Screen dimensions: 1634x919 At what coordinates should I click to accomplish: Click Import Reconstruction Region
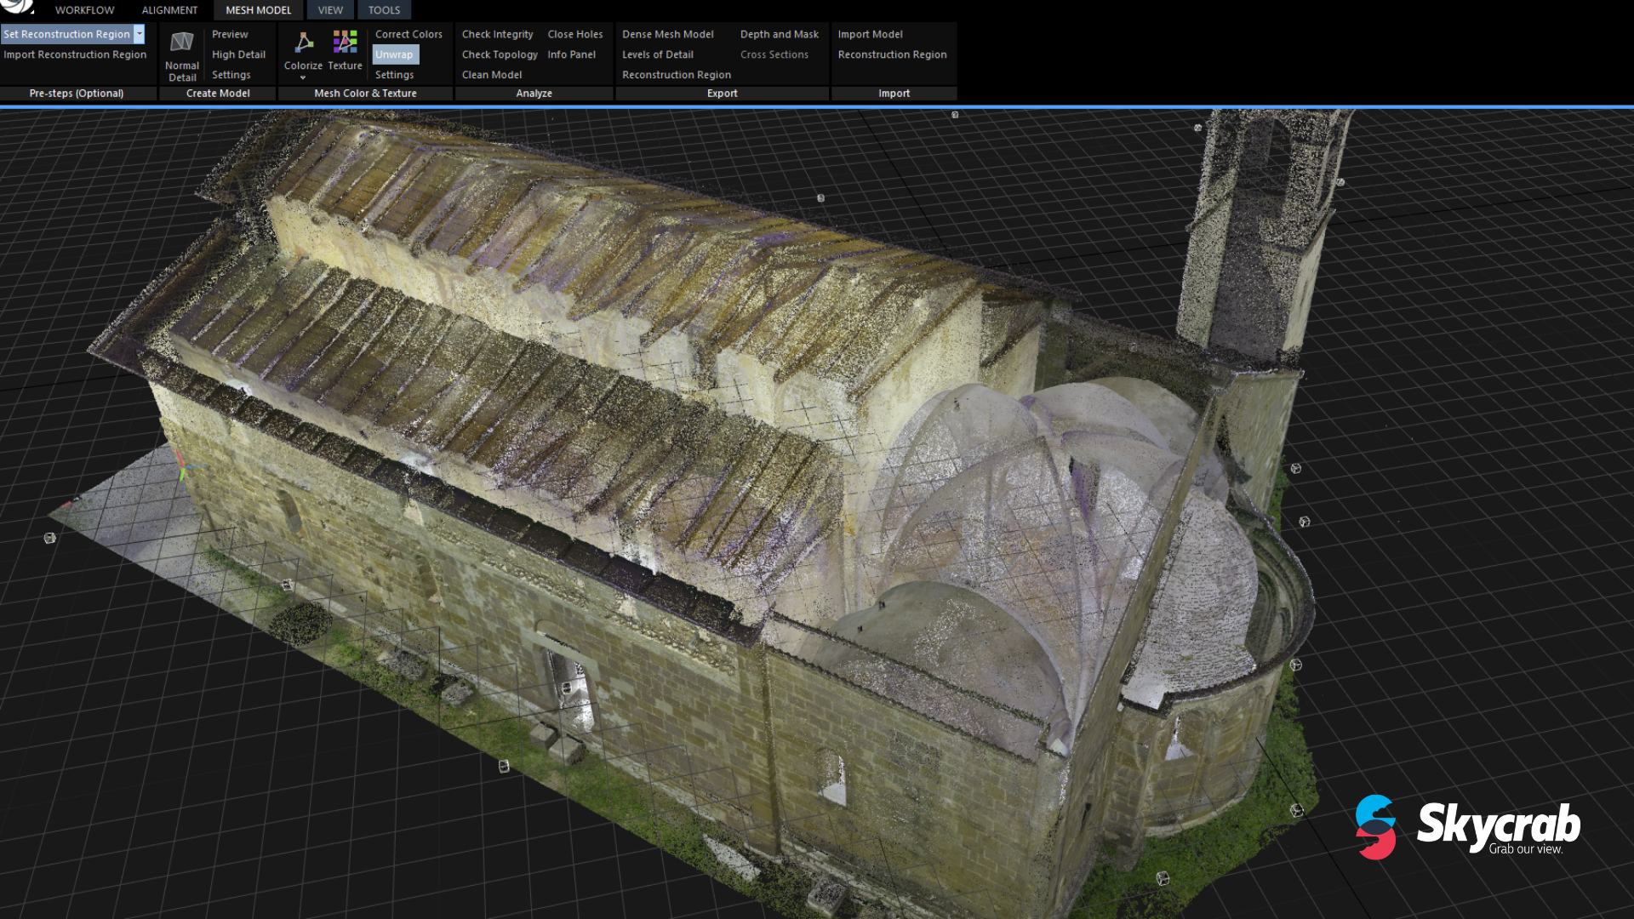pos(75,54)
